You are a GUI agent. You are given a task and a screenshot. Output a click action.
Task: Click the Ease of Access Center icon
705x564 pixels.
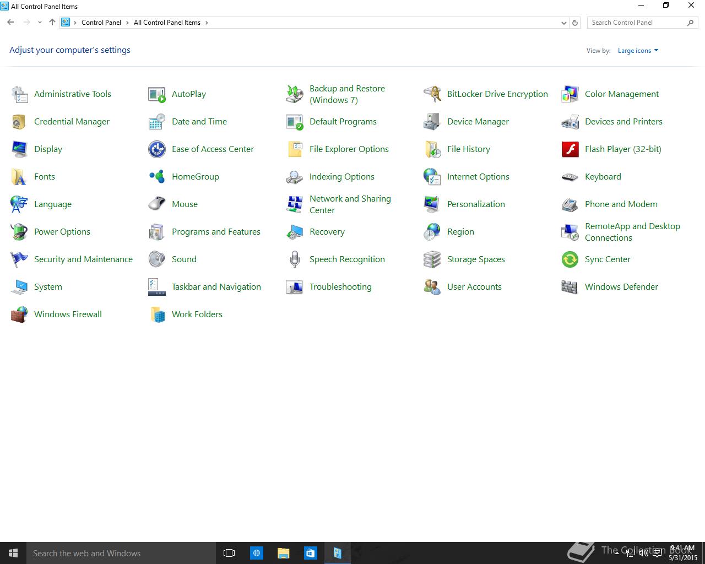[157, 149]
